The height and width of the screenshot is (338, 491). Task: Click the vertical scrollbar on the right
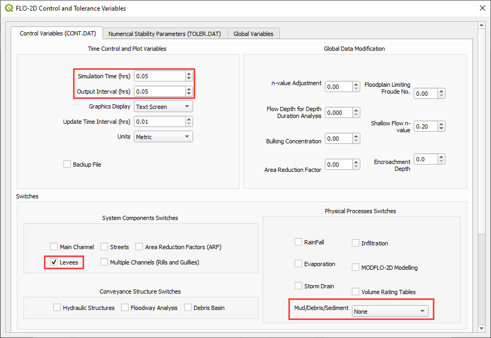[x=481, y=175]
